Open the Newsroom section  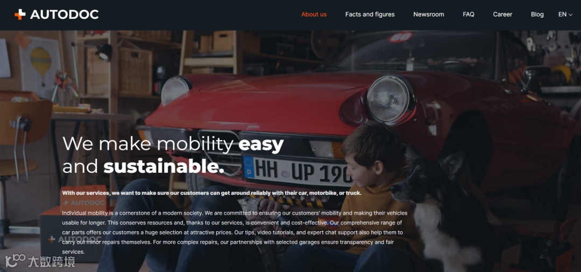[429, 14]
